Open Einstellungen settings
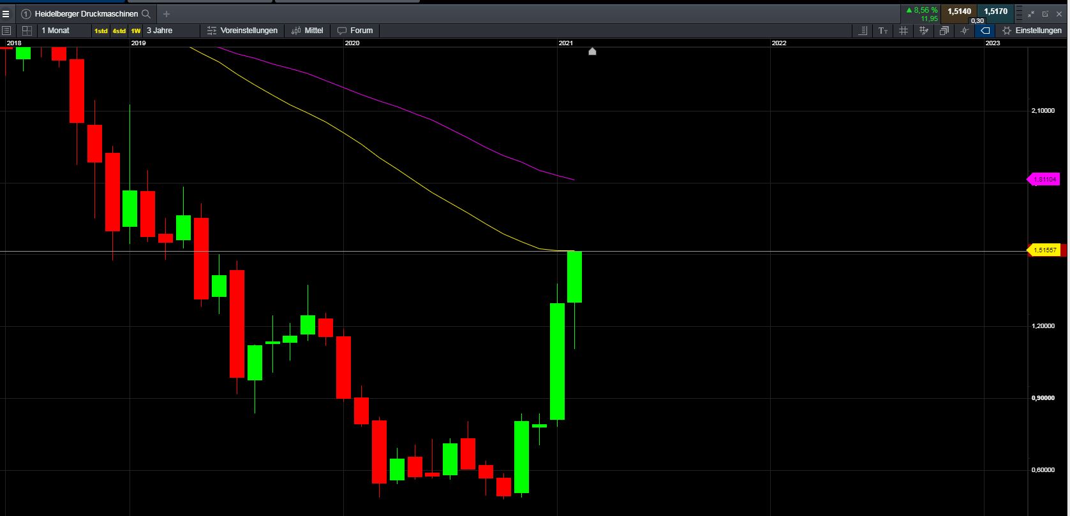Screen dimensions: 1070x516 coord(1032,31)
